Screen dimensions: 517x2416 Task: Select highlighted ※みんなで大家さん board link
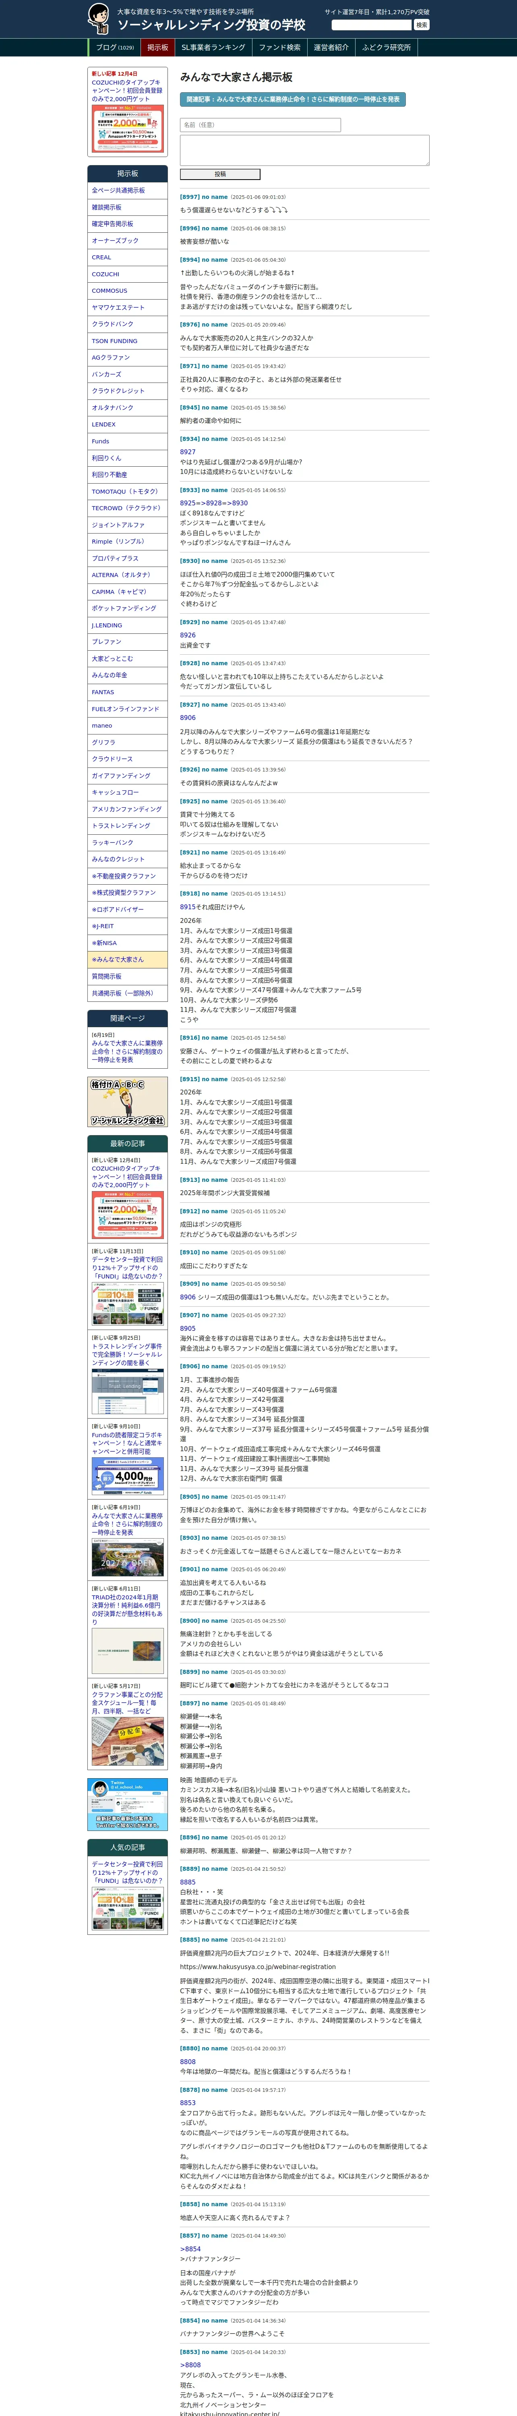coord(128,960)
